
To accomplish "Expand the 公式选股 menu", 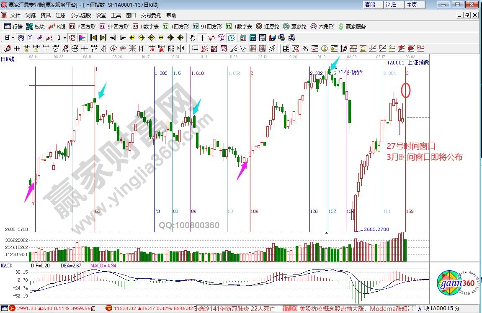I will (80, 15).
